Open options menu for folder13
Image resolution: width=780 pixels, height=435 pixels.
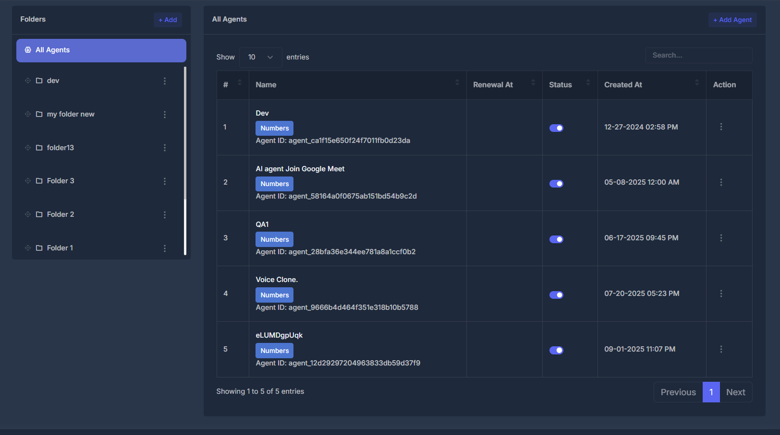tap(165, 148)
